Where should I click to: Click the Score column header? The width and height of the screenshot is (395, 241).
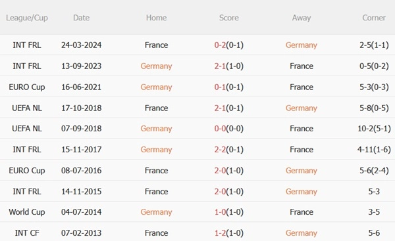228,18
